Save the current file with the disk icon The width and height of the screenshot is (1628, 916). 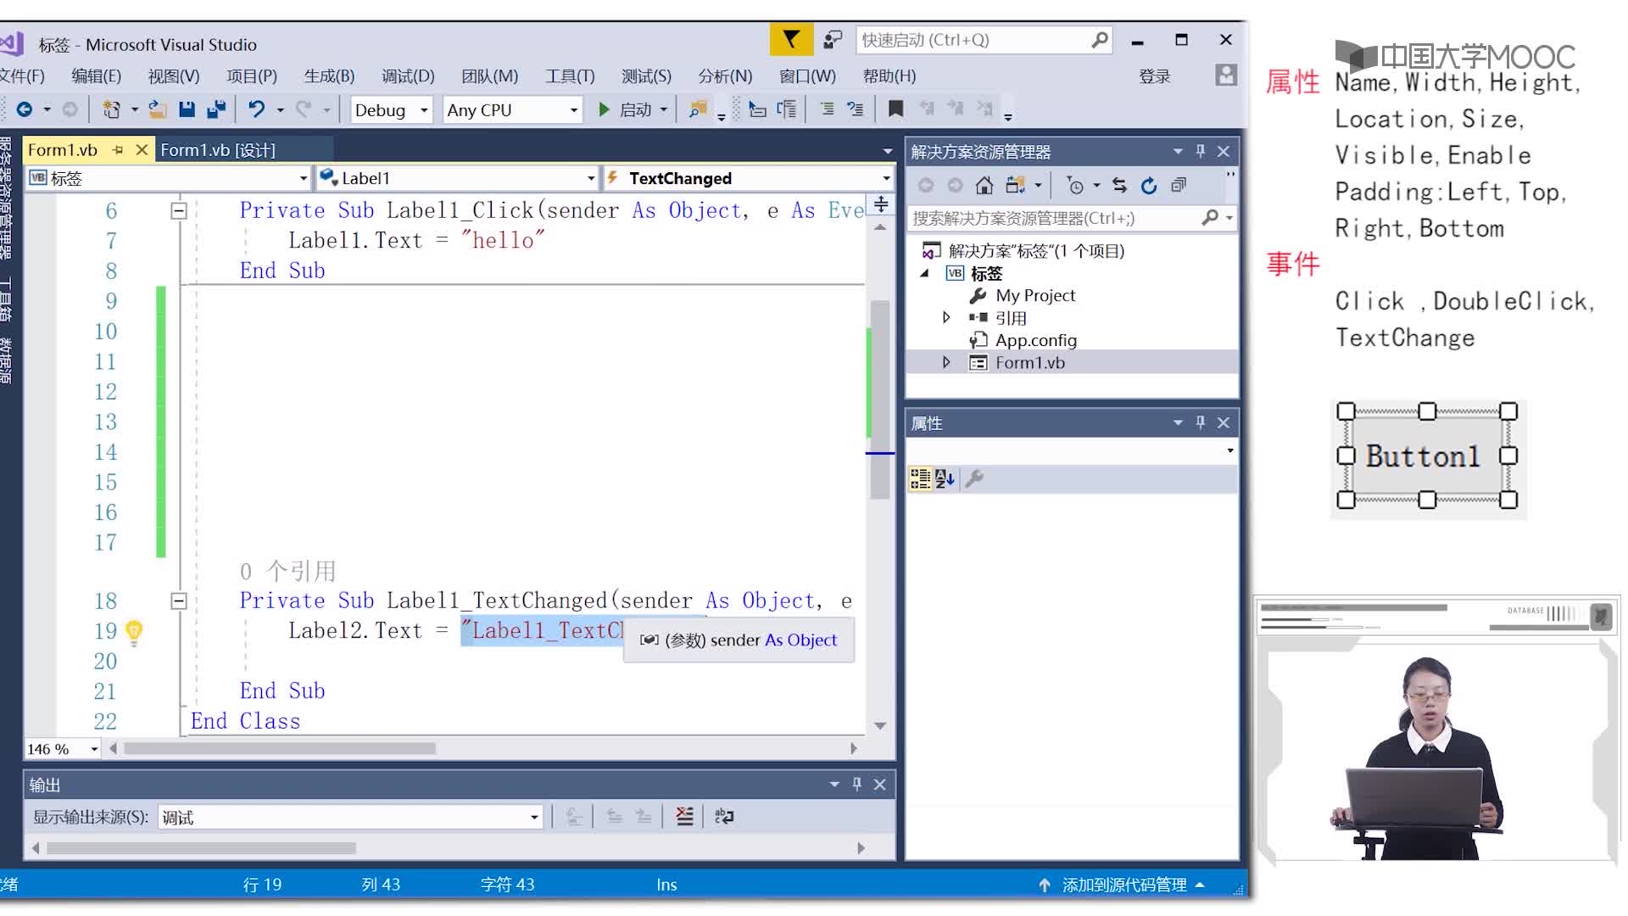tap(187, 109)
